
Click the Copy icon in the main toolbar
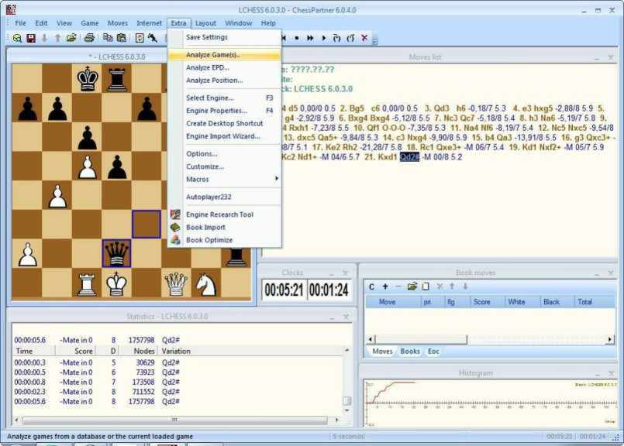coord(108,37)
